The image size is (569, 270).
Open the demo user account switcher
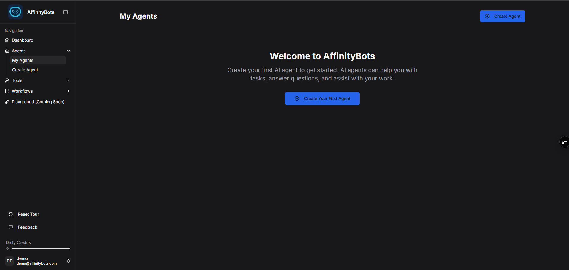[68, 261]
